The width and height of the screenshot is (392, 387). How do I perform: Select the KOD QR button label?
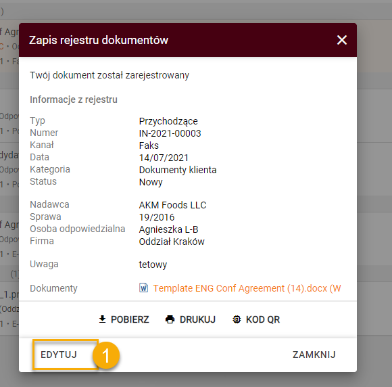tap(263, 319)
